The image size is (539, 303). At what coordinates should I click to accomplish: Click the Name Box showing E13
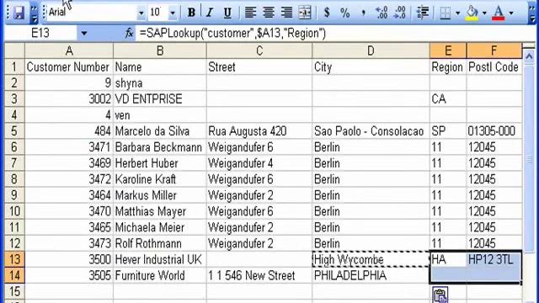point(40,34)
